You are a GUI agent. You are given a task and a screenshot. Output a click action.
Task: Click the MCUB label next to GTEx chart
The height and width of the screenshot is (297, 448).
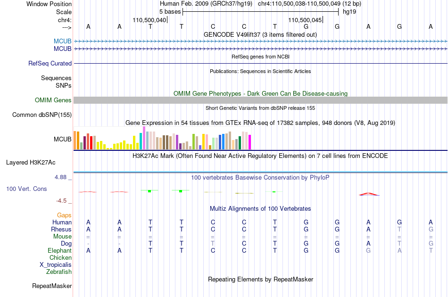[x=63, y=140]
